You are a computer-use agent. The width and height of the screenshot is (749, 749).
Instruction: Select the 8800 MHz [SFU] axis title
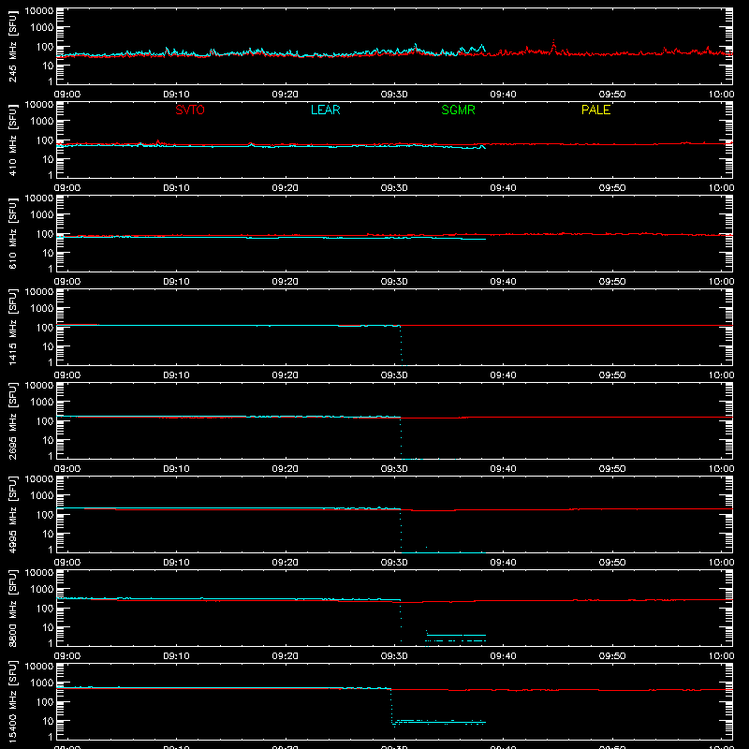(x=12, y=608)
